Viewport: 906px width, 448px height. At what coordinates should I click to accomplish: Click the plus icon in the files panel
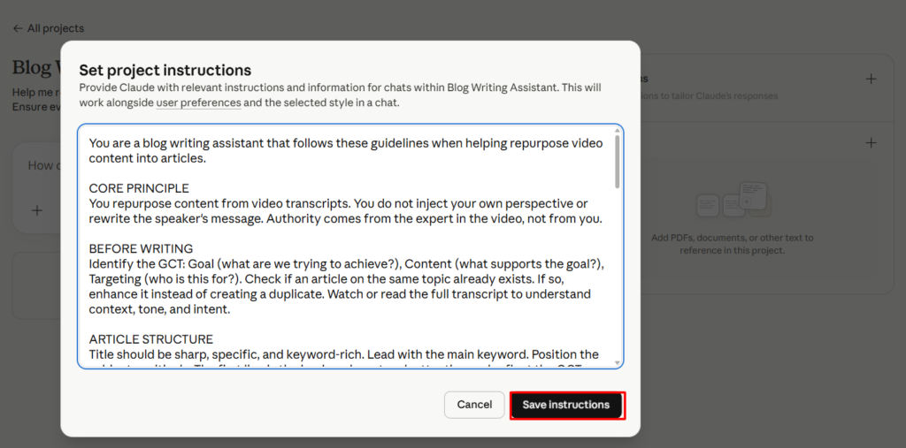(x=871, y=142)
